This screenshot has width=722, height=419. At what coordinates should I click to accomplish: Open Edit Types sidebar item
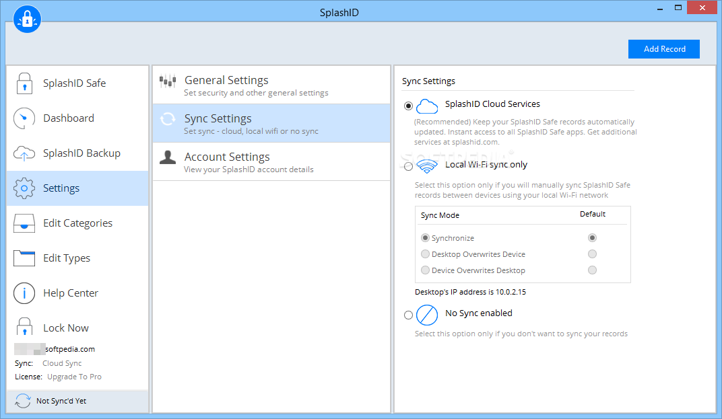(77, 258)
